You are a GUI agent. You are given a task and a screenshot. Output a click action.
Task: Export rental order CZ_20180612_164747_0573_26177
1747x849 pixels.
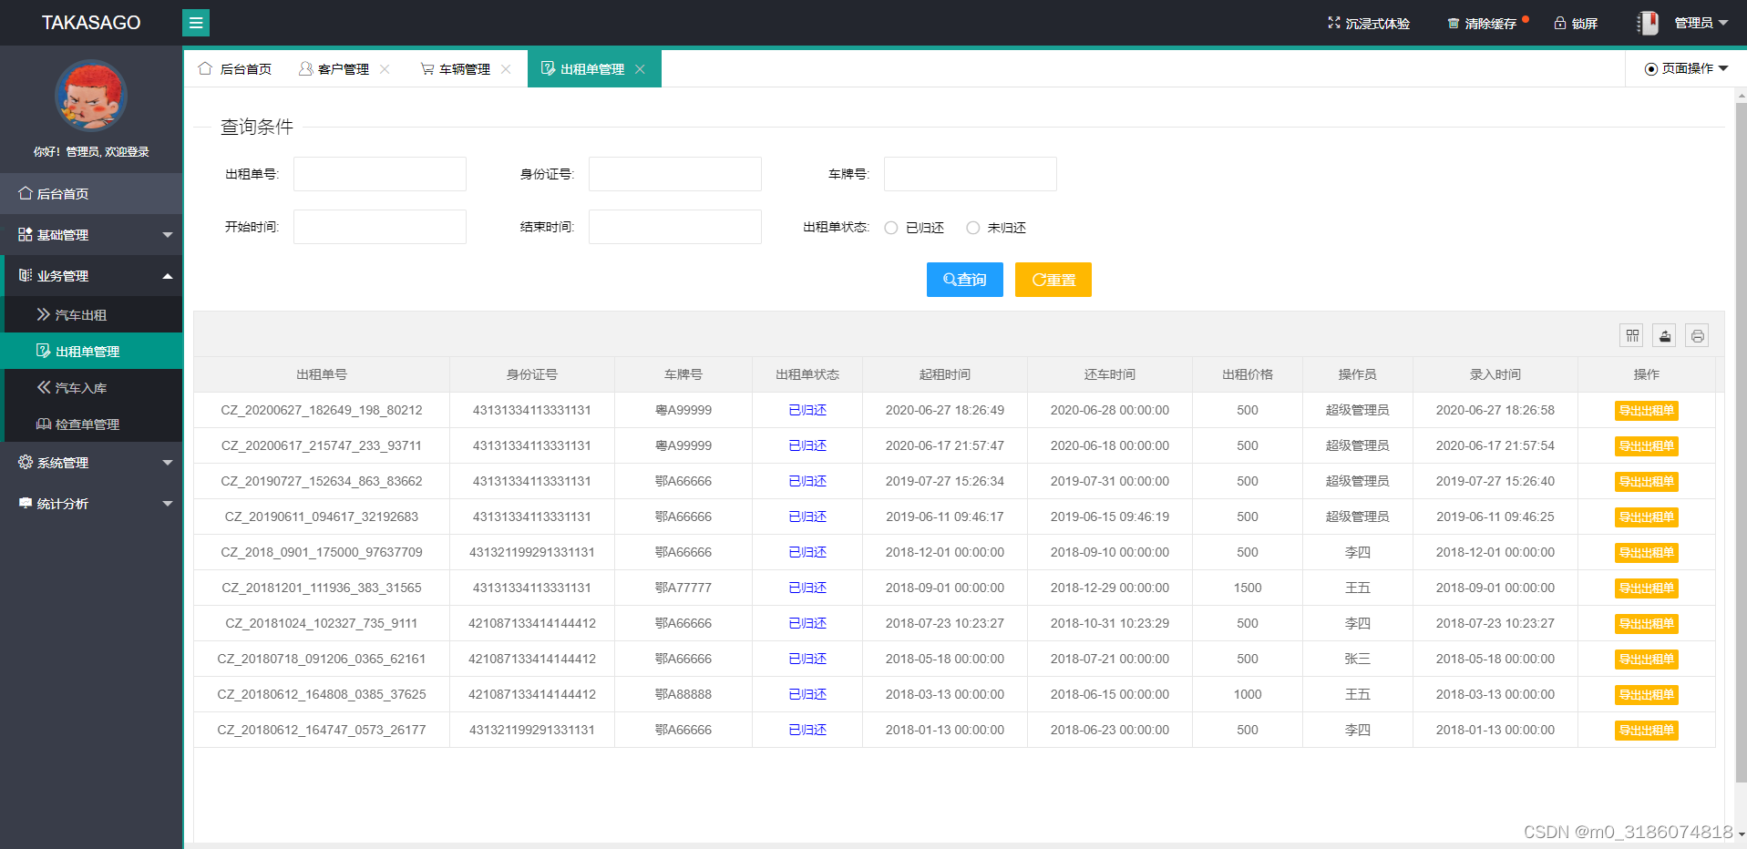[1646, 731]
